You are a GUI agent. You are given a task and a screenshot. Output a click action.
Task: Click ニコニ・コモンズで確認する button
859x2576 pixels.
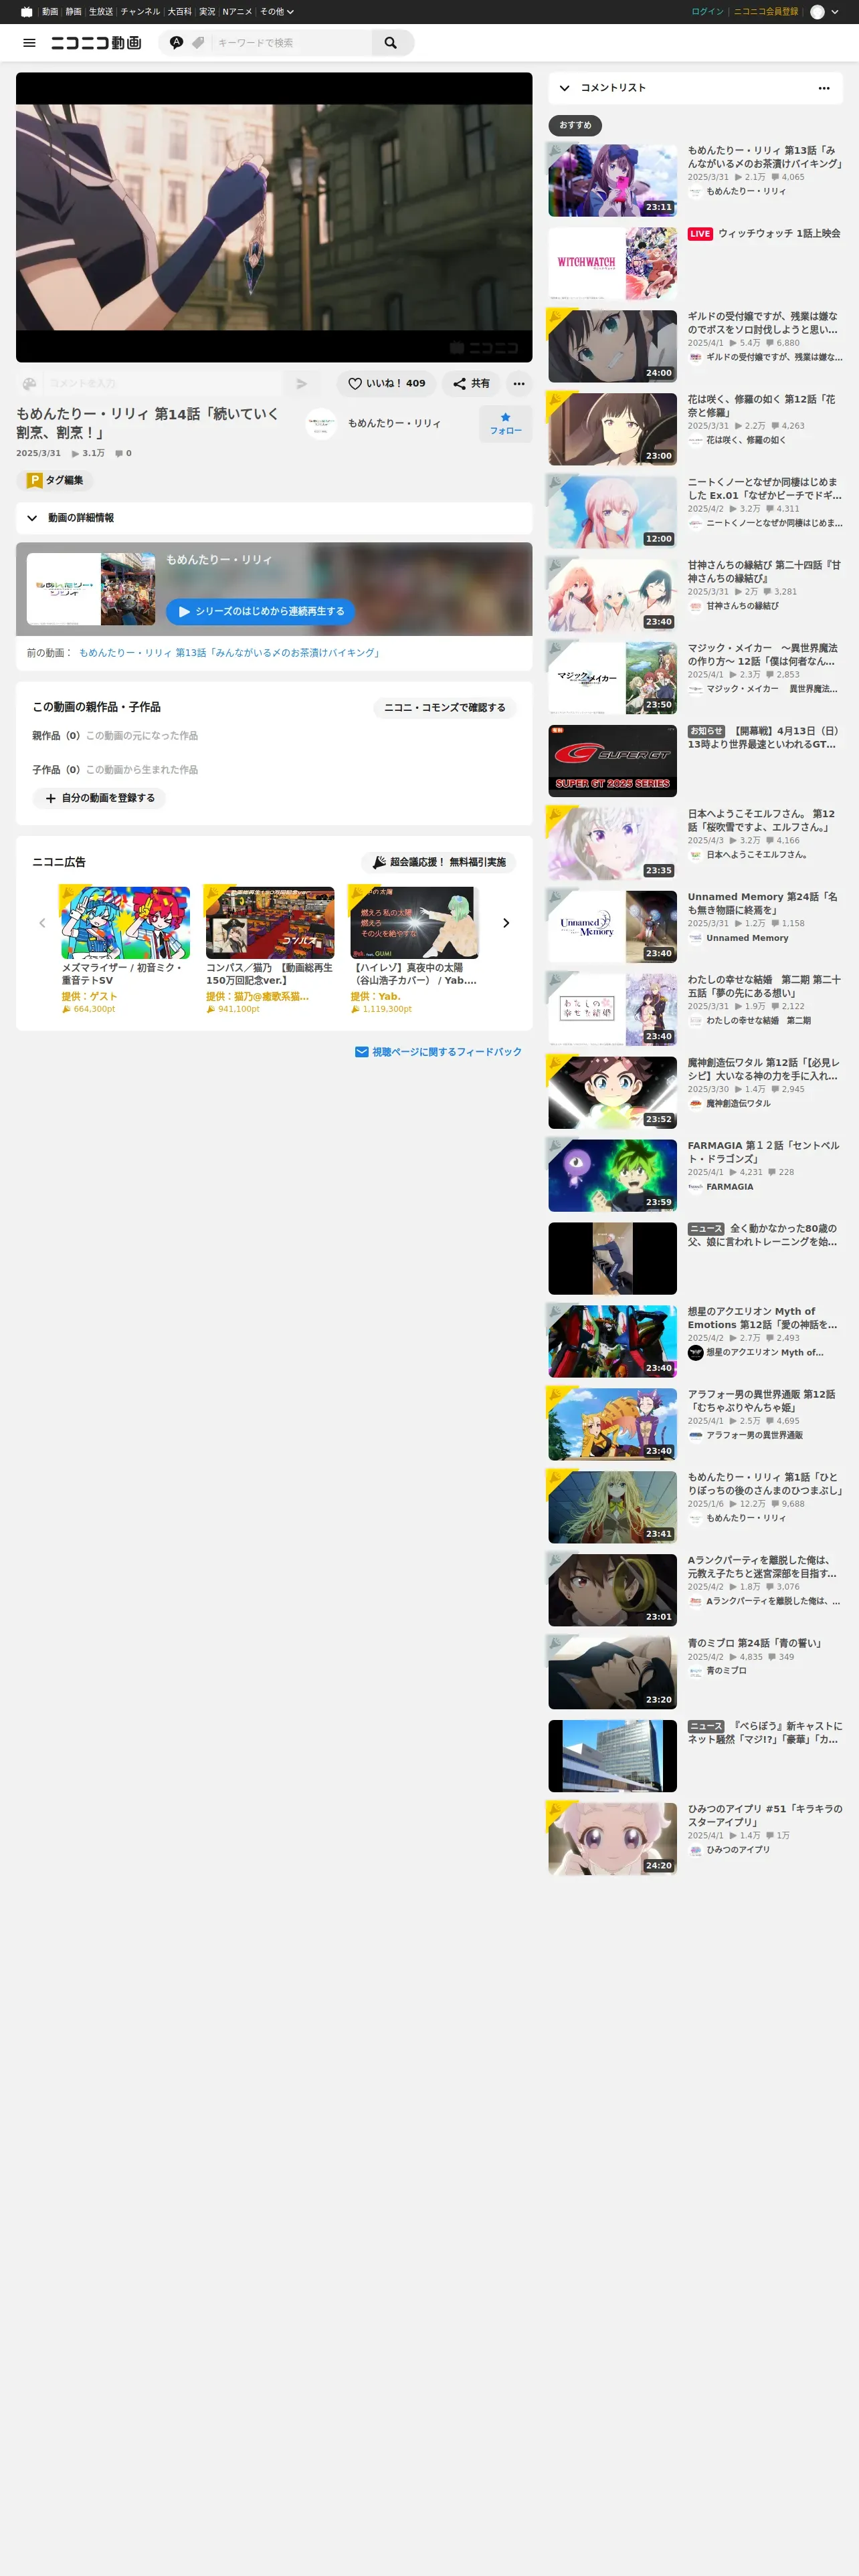(x=444, y=708)
